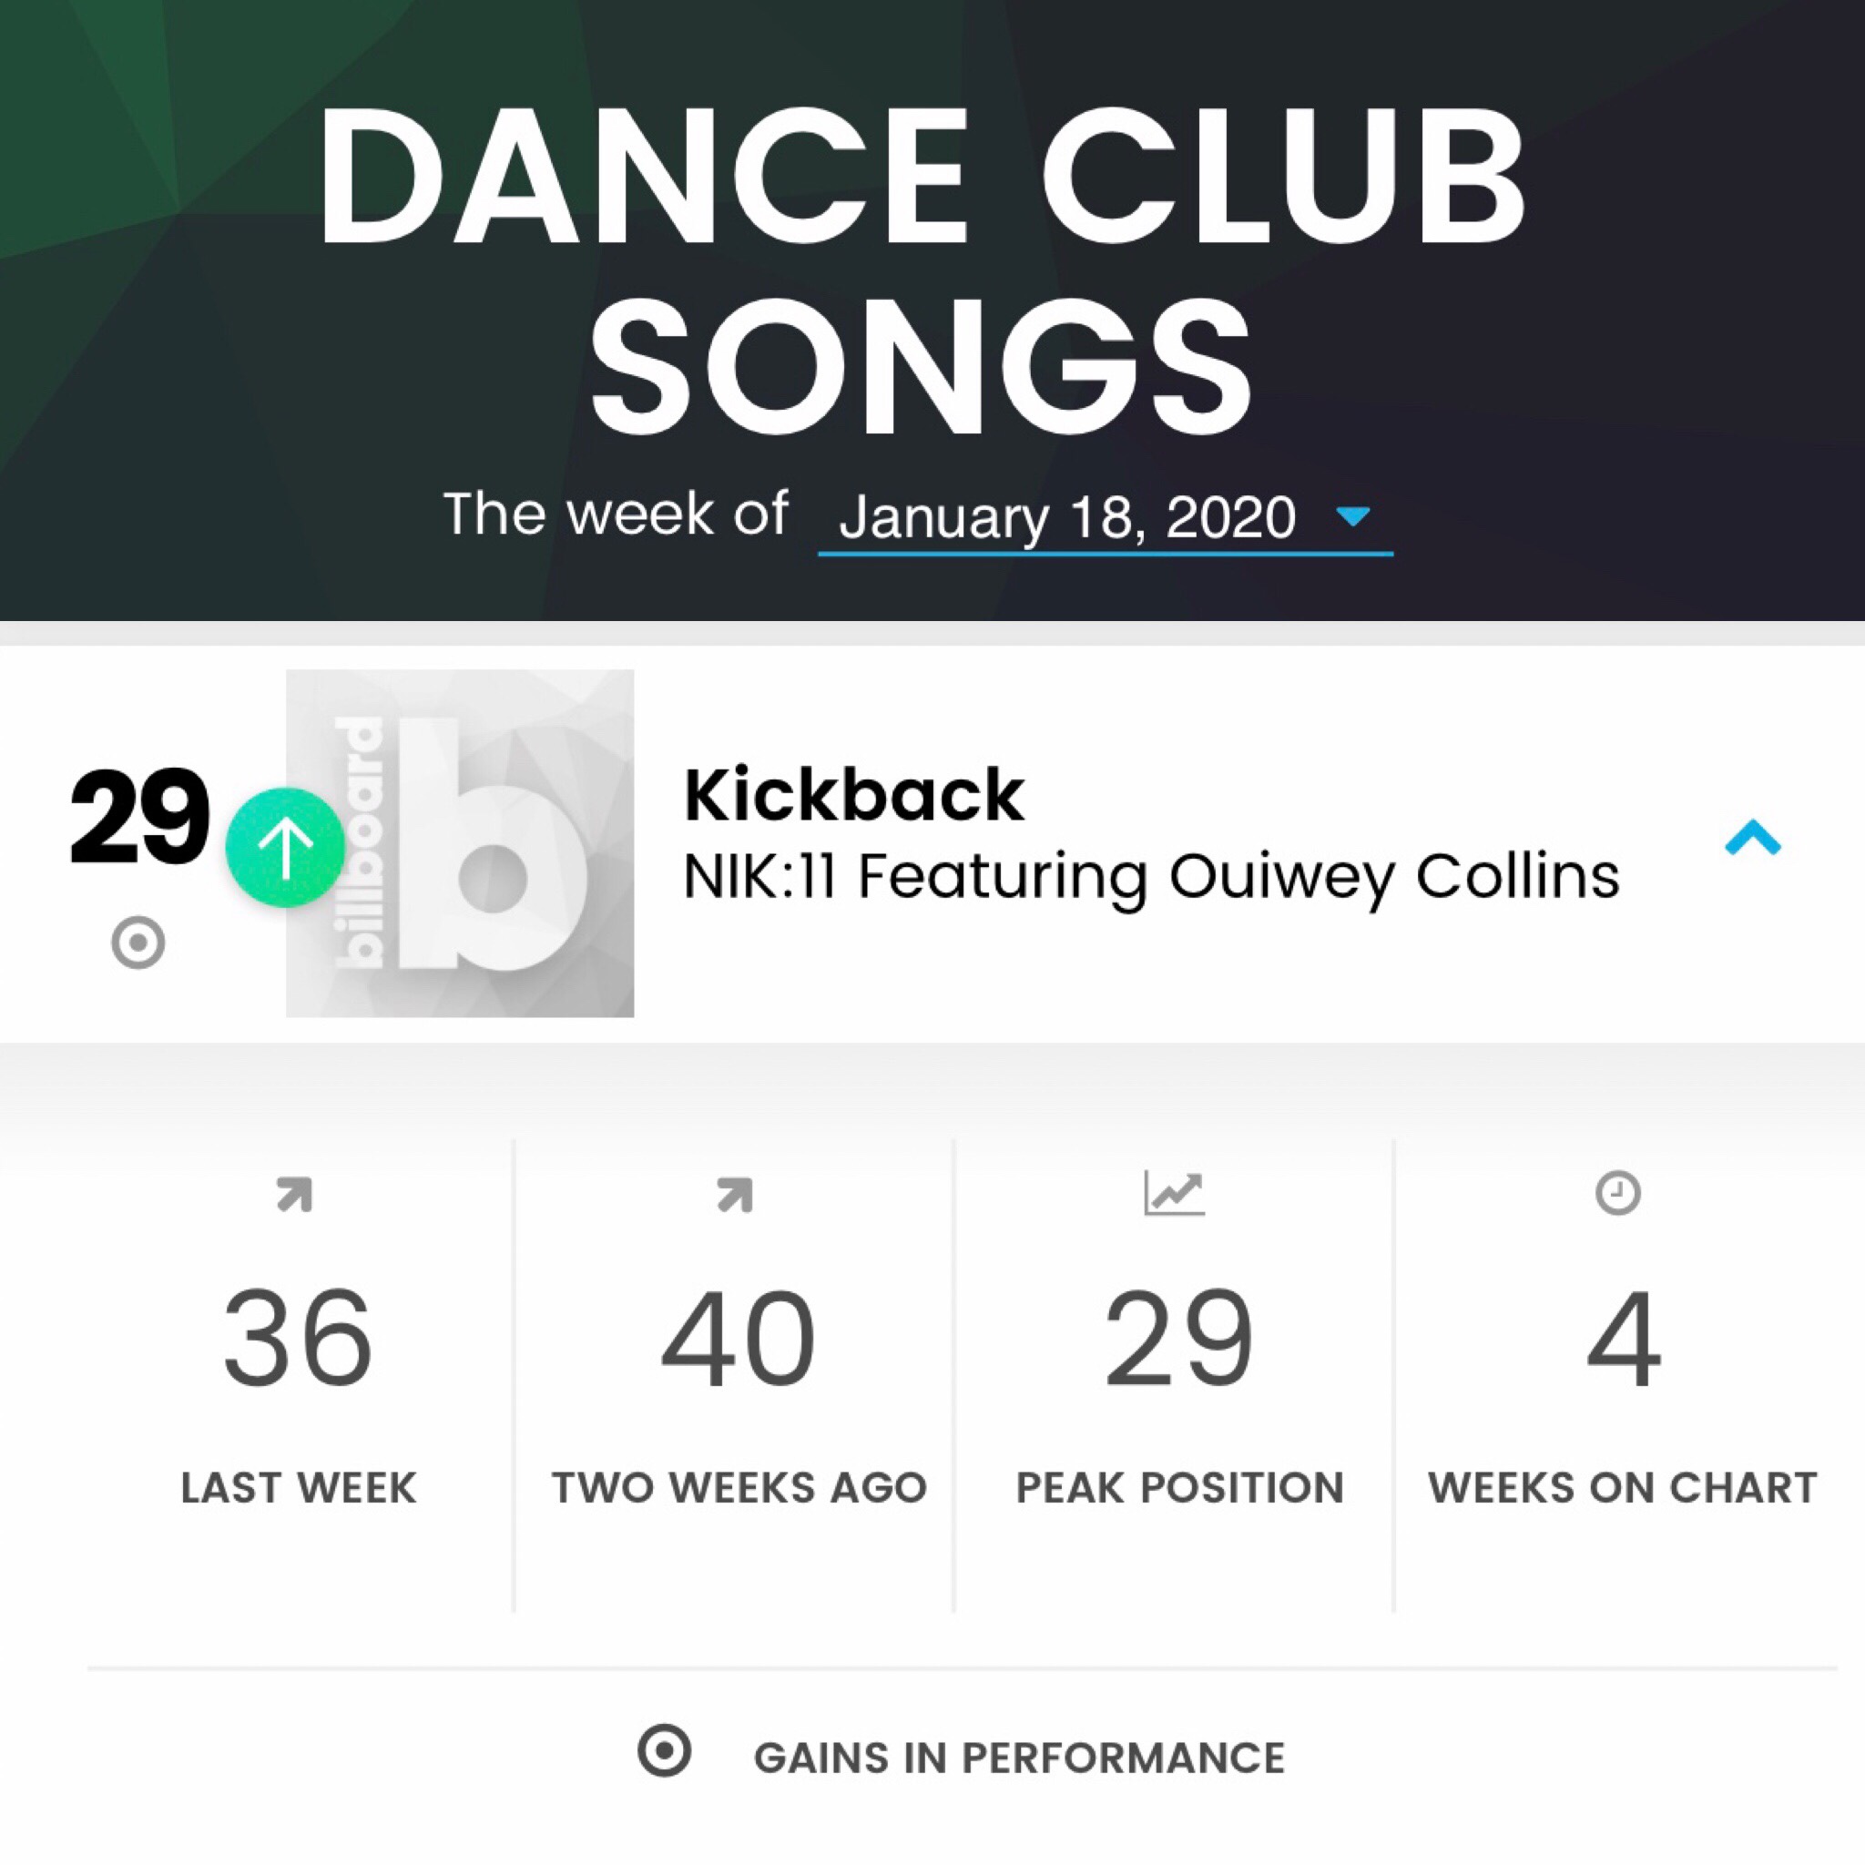Open the Billboard placeholder album artwork

tap(460, 842)
